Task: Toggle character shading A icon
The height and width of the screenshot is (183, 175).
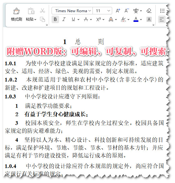Action: (x=149, y=19)
